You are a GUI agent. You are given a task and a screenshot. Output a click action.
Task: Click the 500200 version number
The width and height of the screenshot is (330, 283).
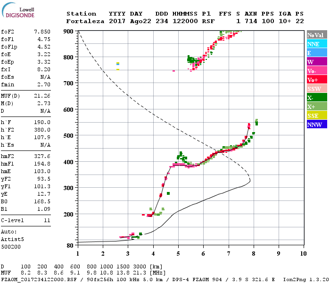[x=11, y=247]
